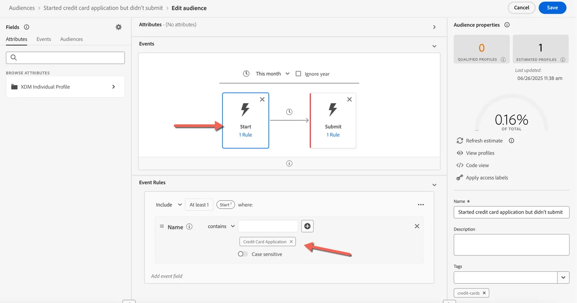Remove the Start event card
The width and height of the screenshot is (577, 303).
[262, 99]
